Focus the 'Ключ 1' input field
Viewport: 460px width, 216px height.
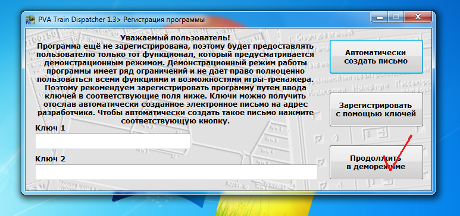tap(112, 141)
